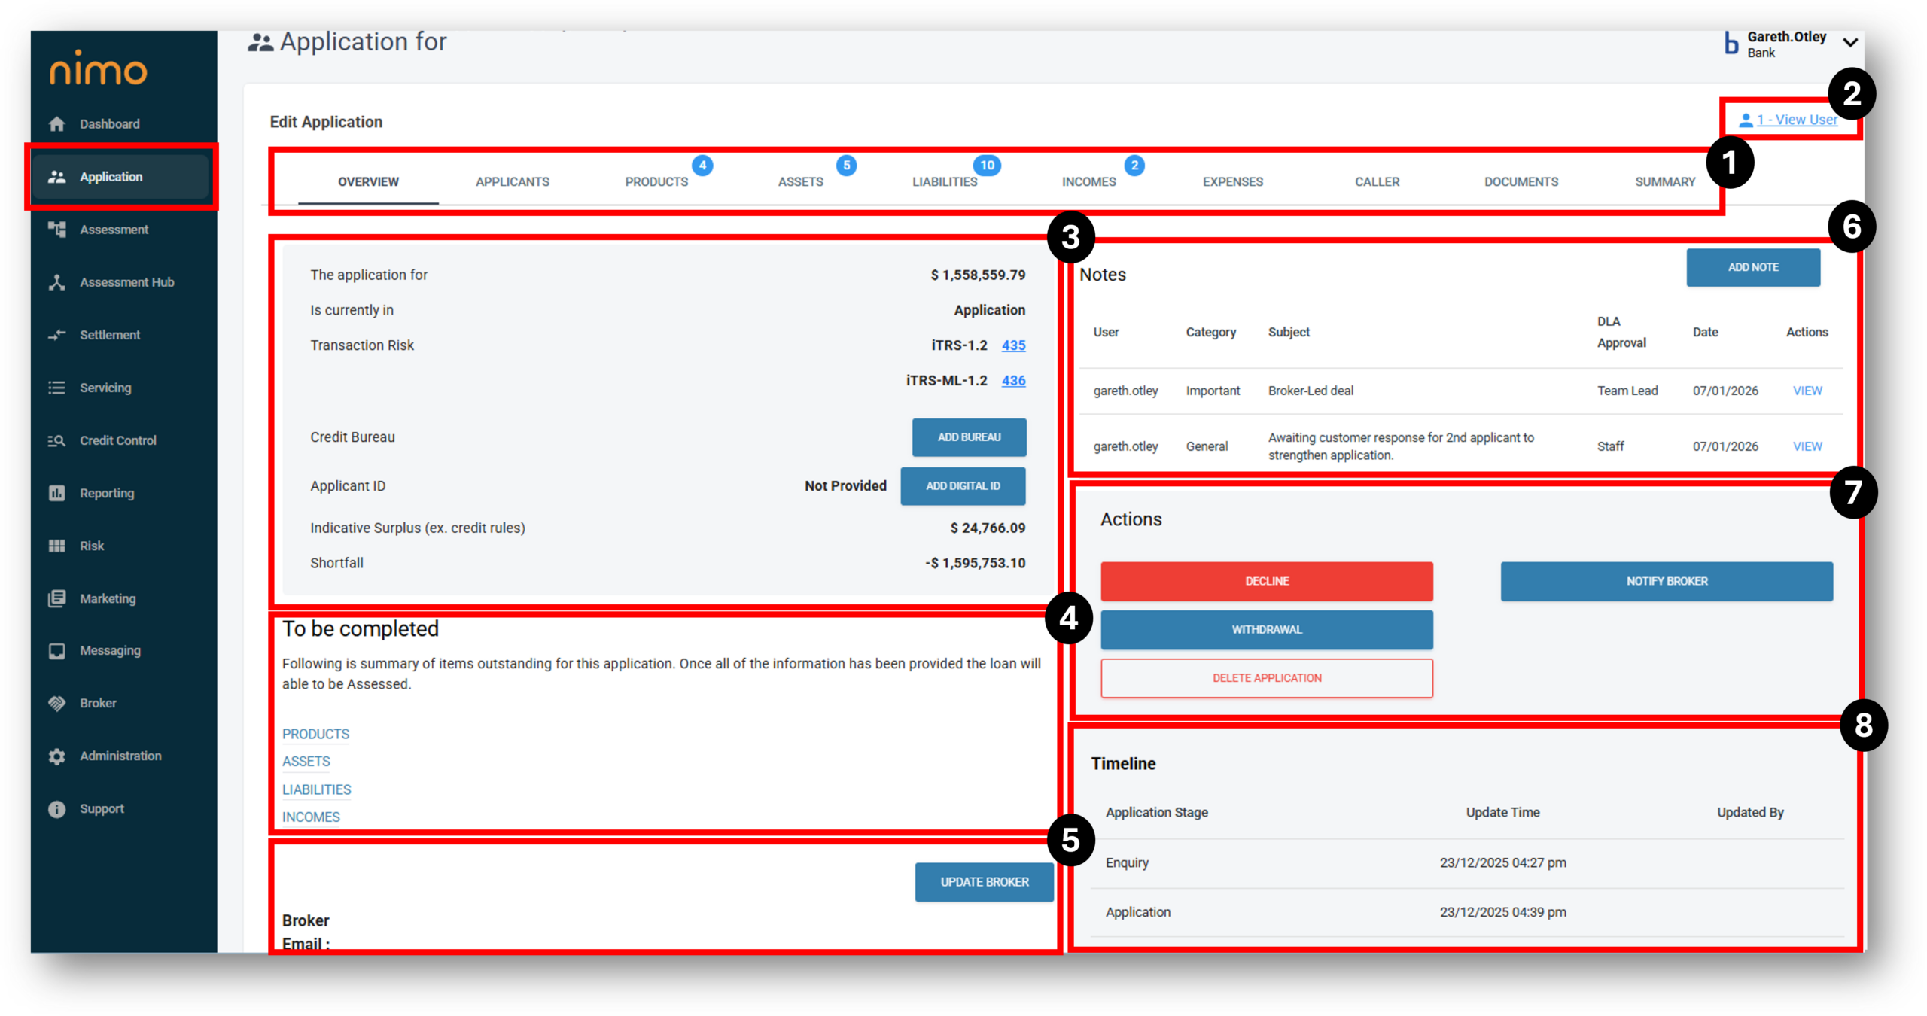This screenshot has height=1016, width=1927.
Task: Select the INCOMES tab
Action: click(x=1088, y=182)
